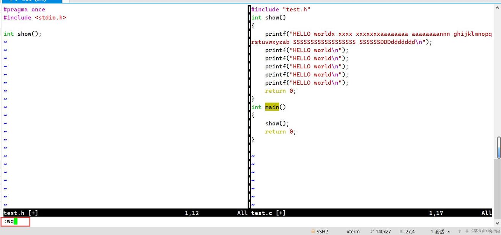501x235 pixels.
Task: Click the test.h status line
Action: [x=21, y=213]
